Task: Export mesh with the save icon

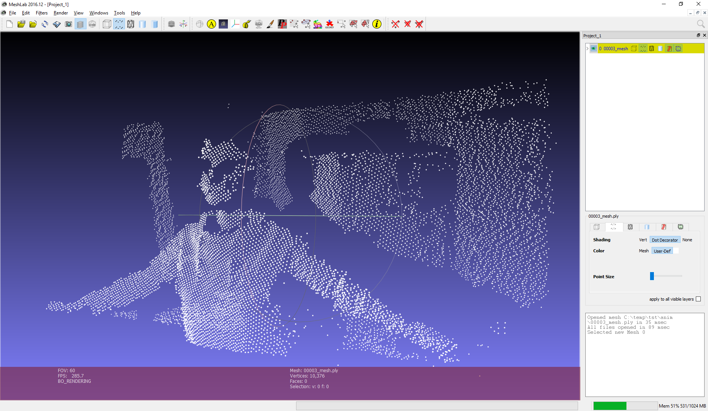Action: click(x=57, y=24)
